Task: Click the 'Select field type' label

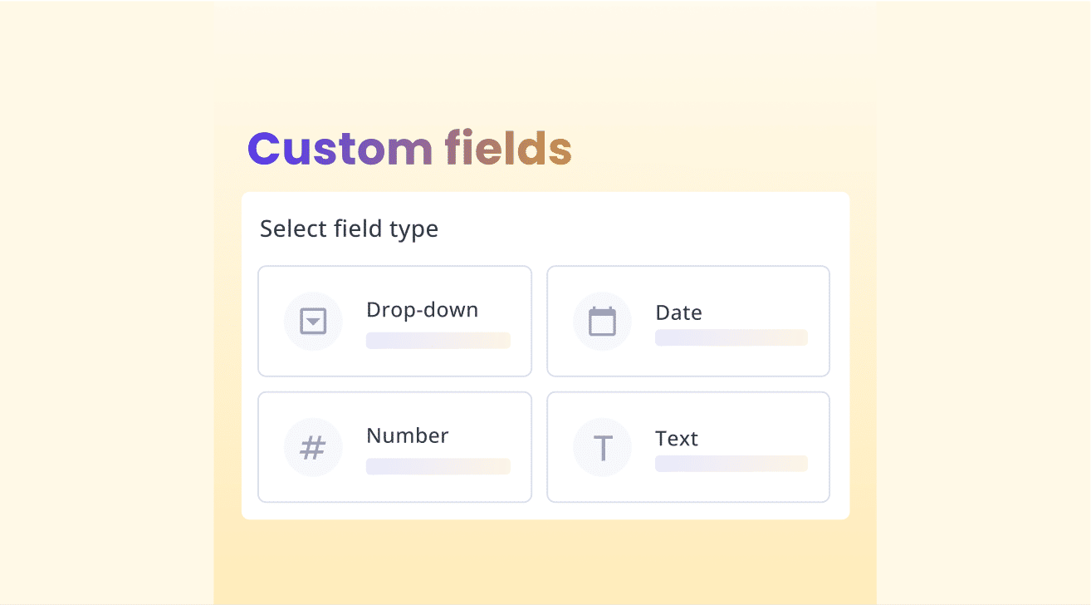Action: point(349,229)
